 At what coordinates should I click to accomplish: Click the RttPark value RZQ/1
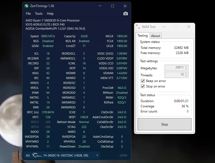[x=122, y=102]
